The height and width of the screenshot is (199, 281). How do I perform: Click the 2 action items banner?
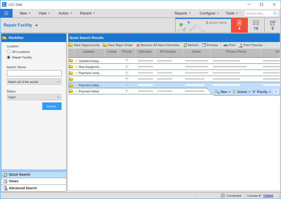203,25
